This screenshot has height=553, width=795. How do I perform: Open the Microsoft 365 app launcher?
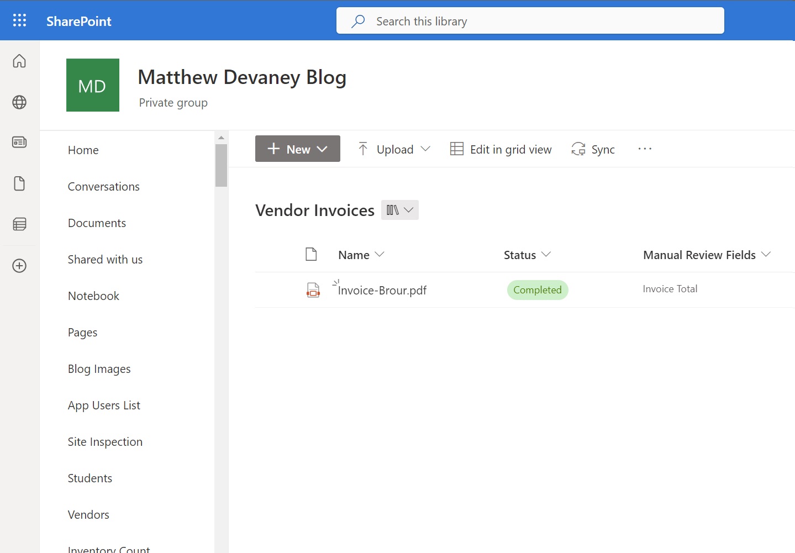pyautogui.click(x=19, y=20)
